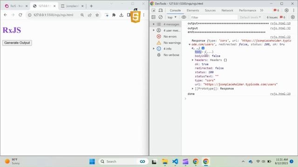Switch to the Performance tab

click(x=247, y=10)
